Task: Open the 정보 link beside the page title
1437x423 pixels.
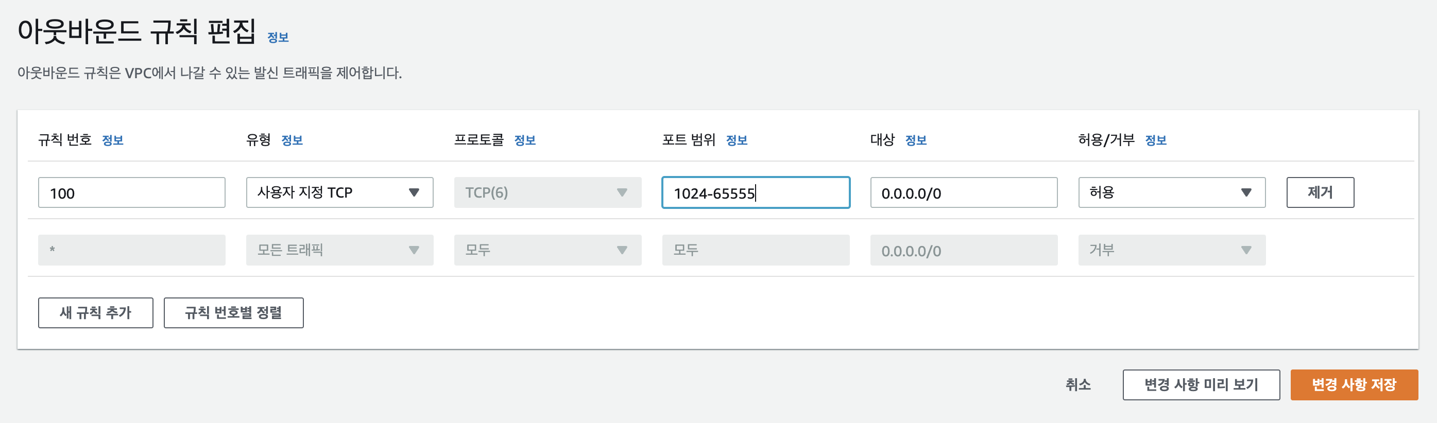Action: pos(278,38)
